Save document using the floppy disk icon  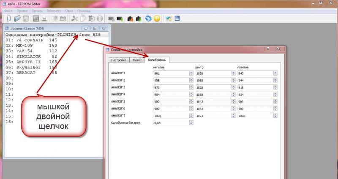click(25, 19)
